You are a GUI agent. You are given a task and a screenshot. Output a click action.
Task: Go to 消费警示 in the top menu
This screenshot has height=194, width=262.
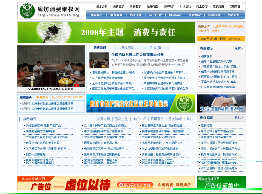tap(135, 7)
